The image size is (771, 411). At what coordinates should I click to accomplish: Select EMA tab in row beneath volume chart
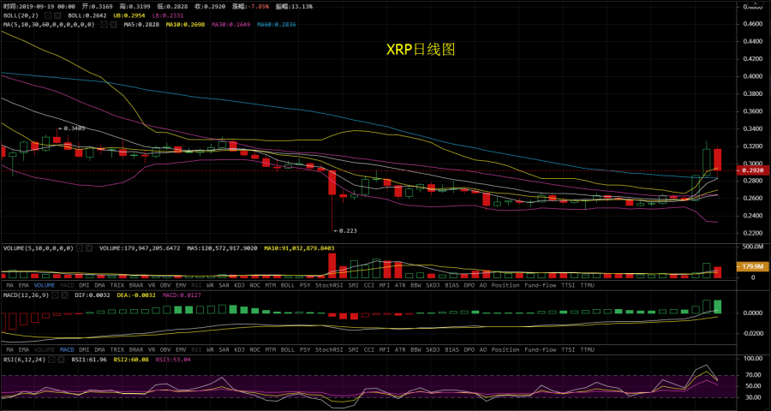pos(24,284)
